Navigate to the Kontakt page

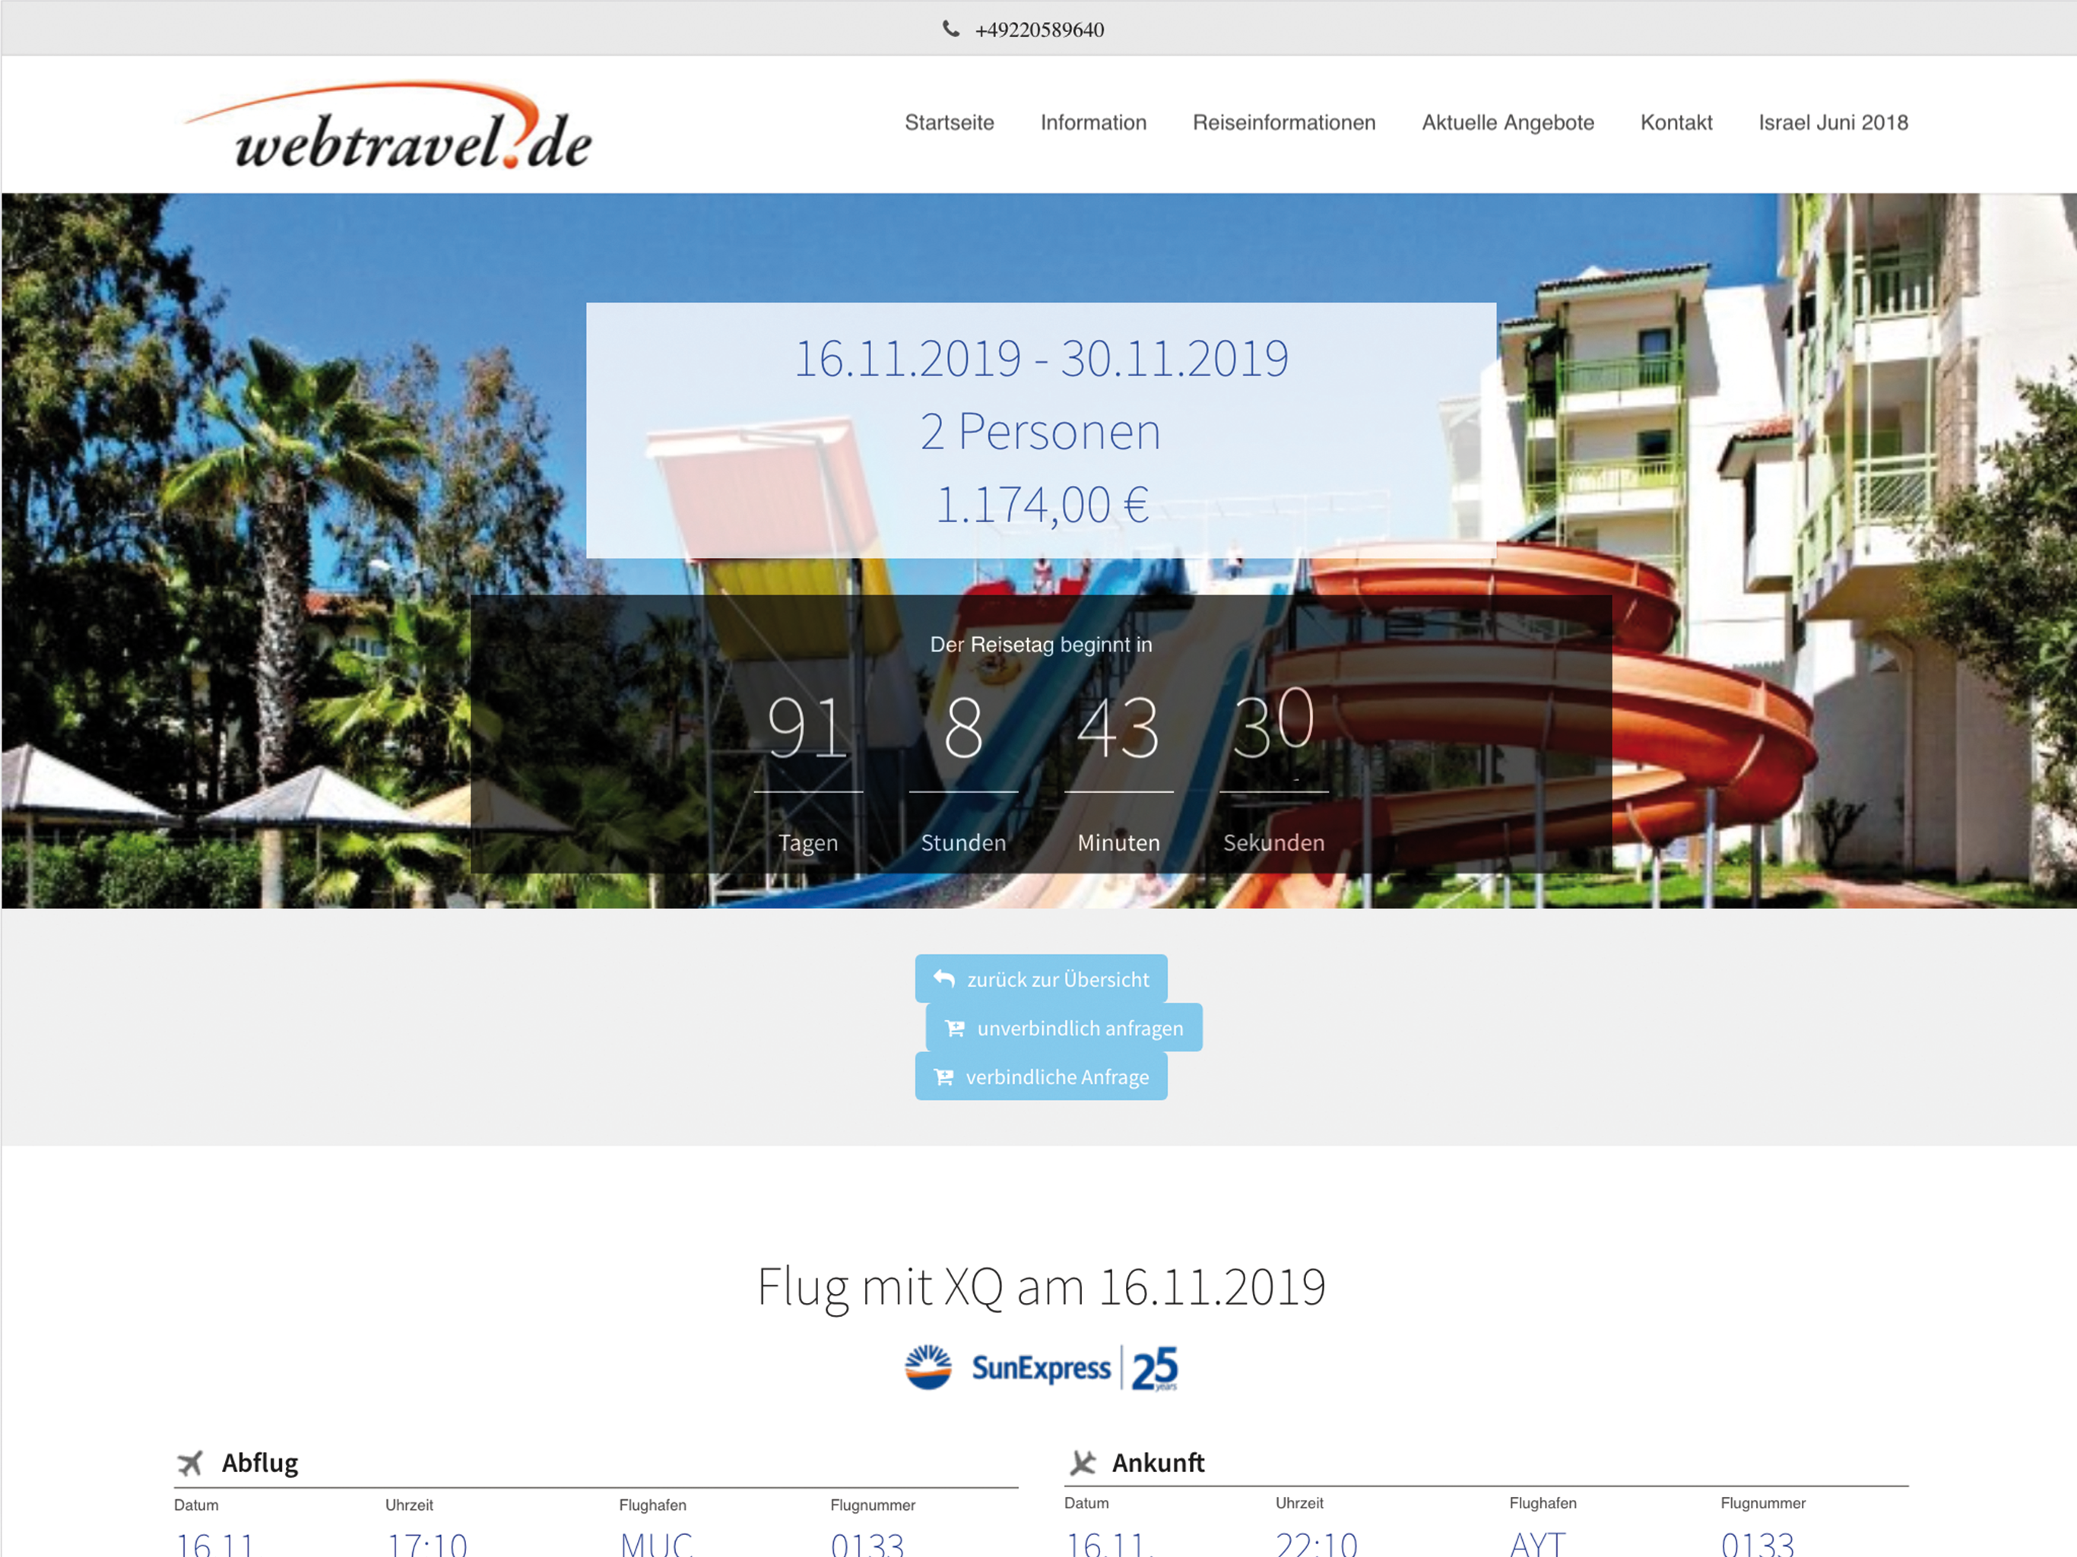1675,122
